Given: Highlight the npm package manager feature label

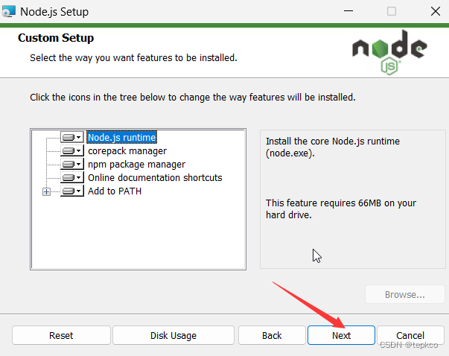Looking at the screenshot, I should pyautogui.click(x=136, y=165).
